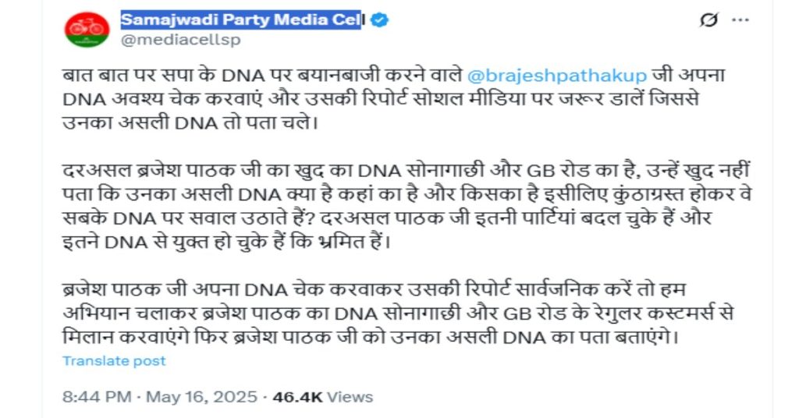Open the 8:44 PM May 16 timestamp

coord(160,397)
